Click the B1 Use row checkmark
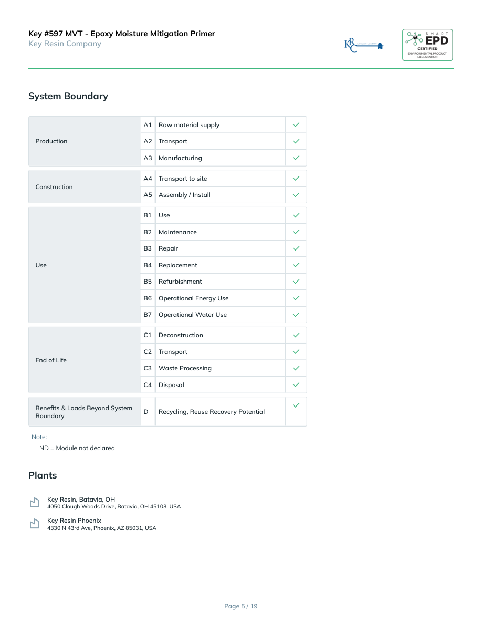The image size is (482, 624). click(296, 215)
